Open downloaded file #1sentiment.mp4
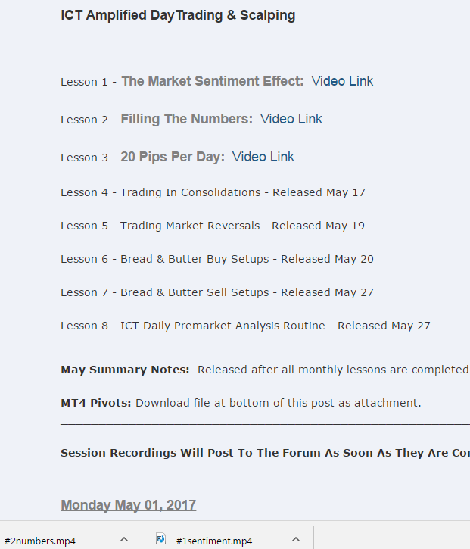470x549 pixels. (214, 541)
